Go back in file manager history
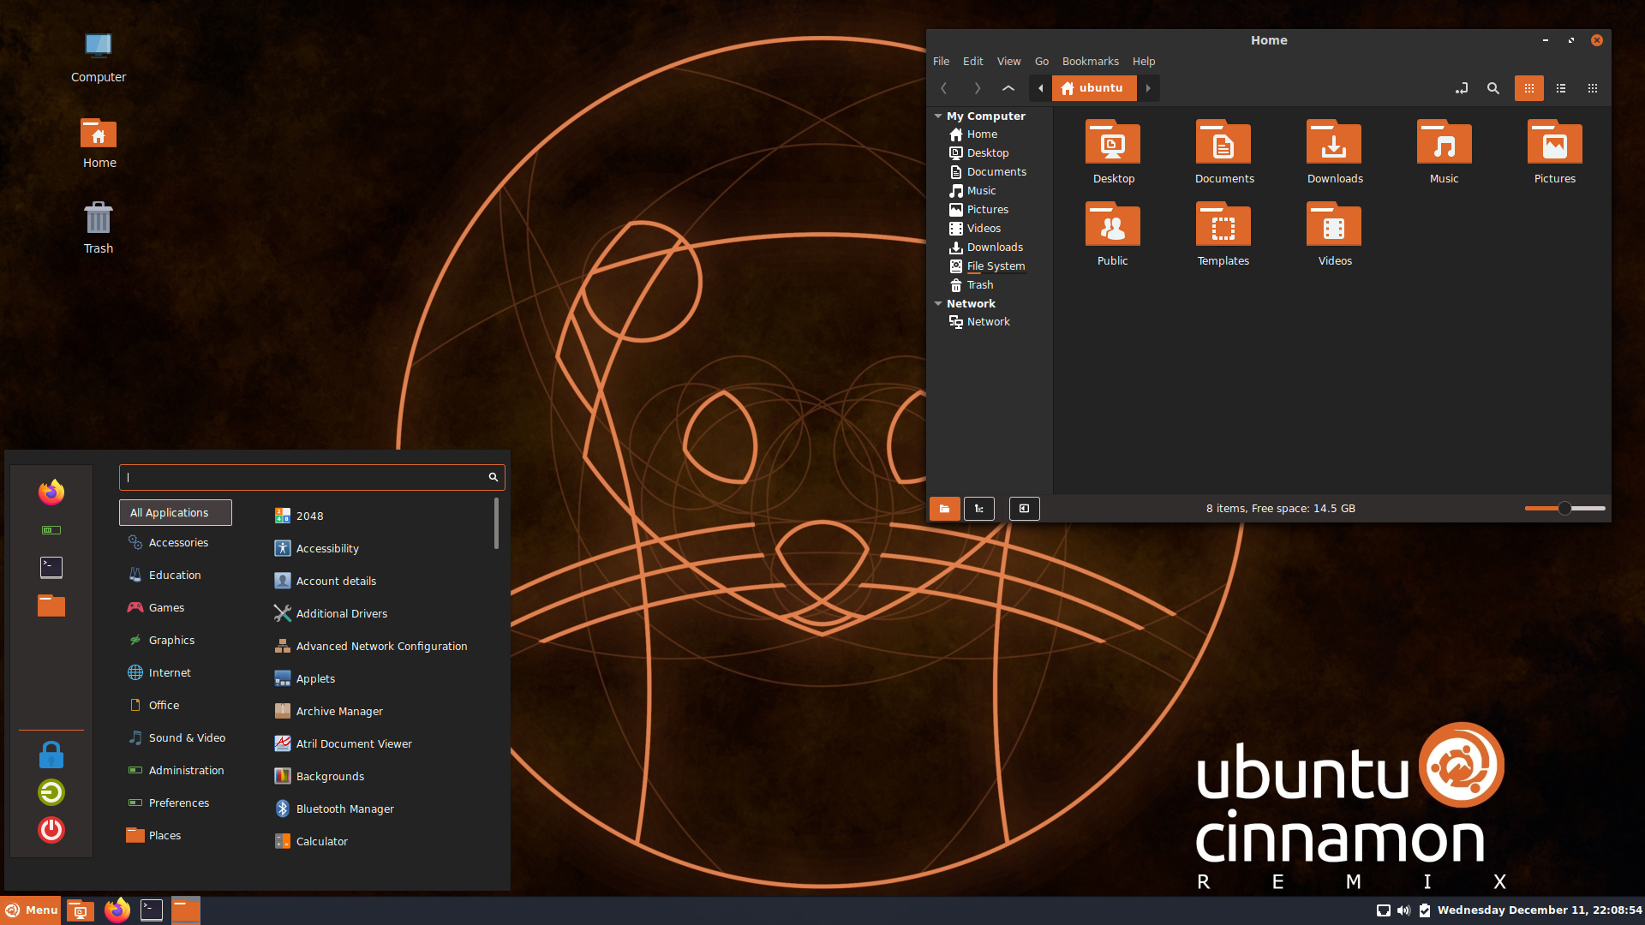The width and height of the screenshot is (1645, 925). coord(943,88)
